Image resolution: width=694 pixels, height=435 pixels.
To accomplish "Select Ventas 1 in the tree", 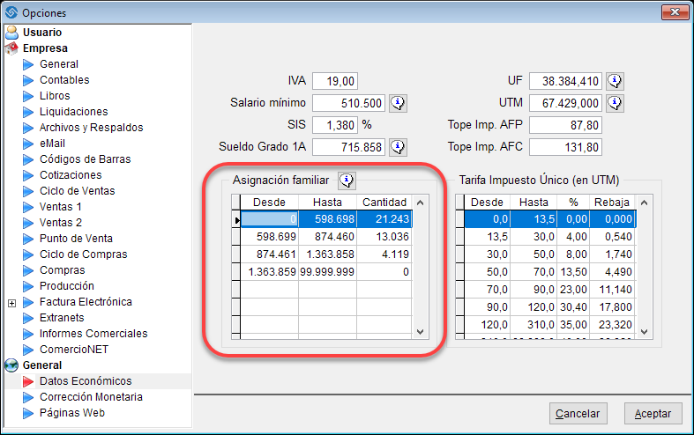I will (60, 207).
